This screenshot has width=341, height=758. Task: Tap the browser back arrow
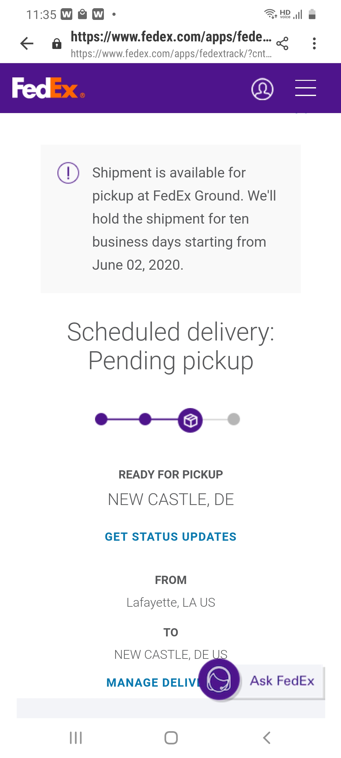(x=27, y=44)
